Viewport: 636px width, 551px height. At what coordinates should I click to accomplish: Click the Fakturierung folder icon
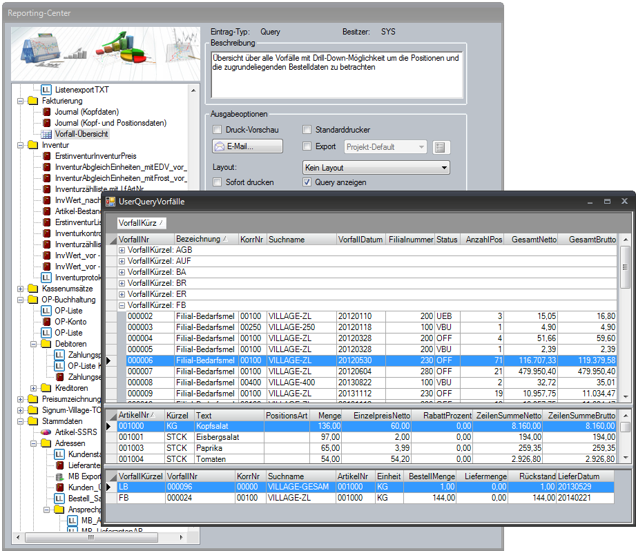(x=32, y=101)
